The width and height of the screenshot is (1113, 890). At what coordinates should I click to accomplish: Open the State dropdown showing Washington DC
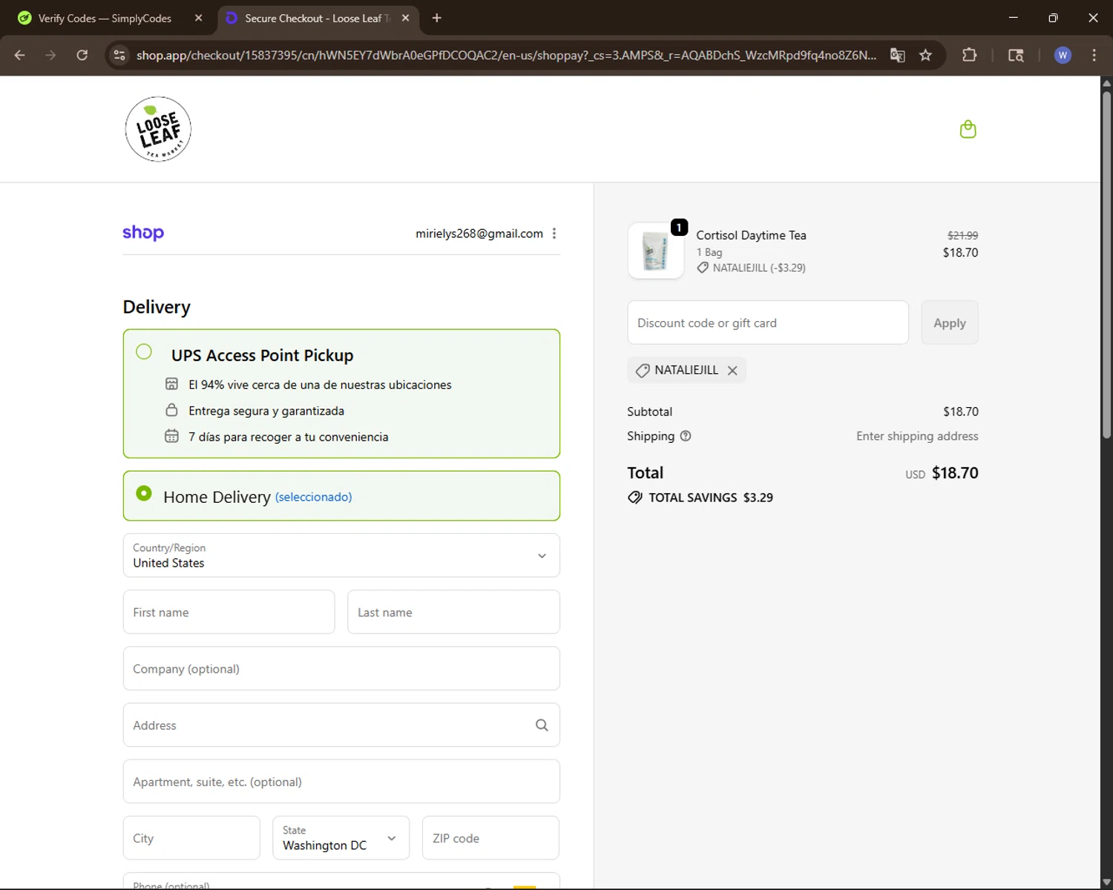(x=341, y=838)
